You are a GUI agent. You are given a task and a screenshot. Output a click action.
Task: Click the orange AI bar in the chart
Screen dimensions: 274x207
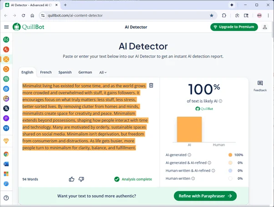pyautogui.click(x=189, y=129)
